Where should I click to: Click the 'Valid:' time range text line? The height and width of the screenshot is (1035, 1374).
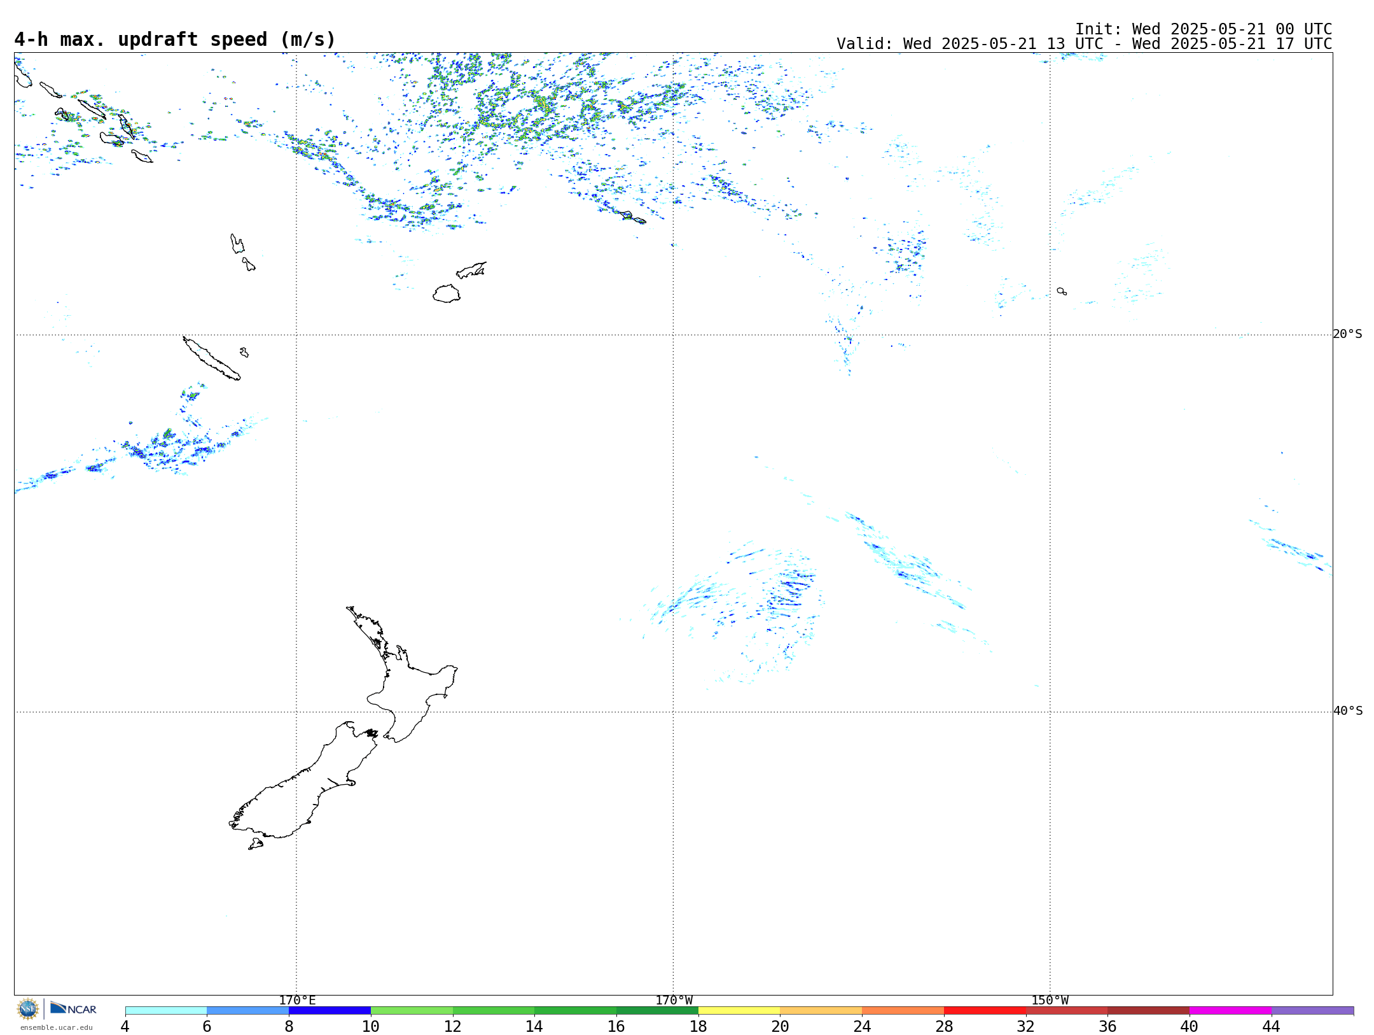1084,44
